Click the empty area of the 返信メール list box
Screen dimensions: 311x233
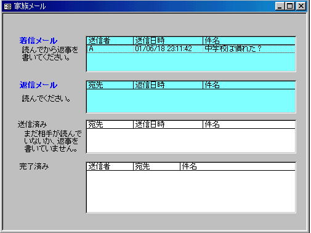(x=191, y=100)
